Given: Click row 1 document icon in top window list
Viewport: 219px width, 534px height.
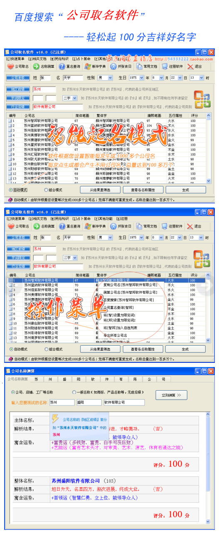Looking at the screenshot, I should (10, 121).
